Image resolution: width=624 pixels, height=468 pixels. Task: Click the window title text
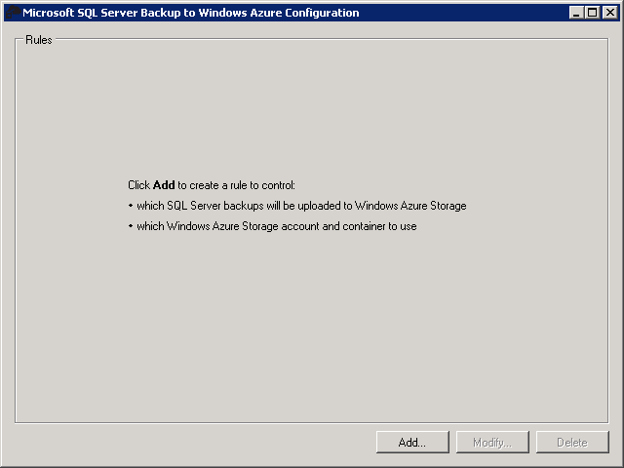point(190,13)
